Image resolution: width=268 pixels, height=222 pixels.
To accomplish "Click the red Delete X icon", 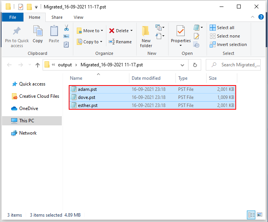I will [x=112, y=31].
